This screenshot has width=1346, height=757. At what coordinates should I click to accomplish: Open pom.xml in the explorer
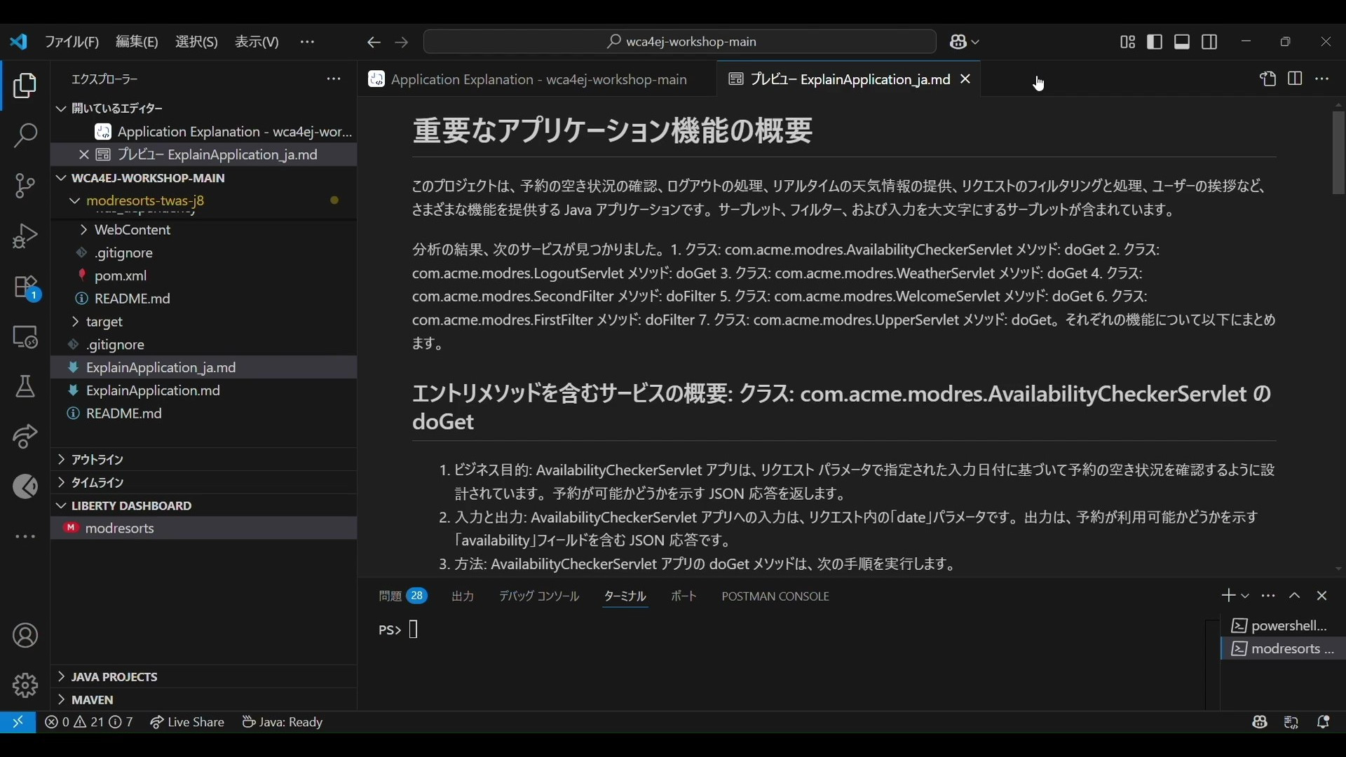pyautogui.click(x=121, y=276)
